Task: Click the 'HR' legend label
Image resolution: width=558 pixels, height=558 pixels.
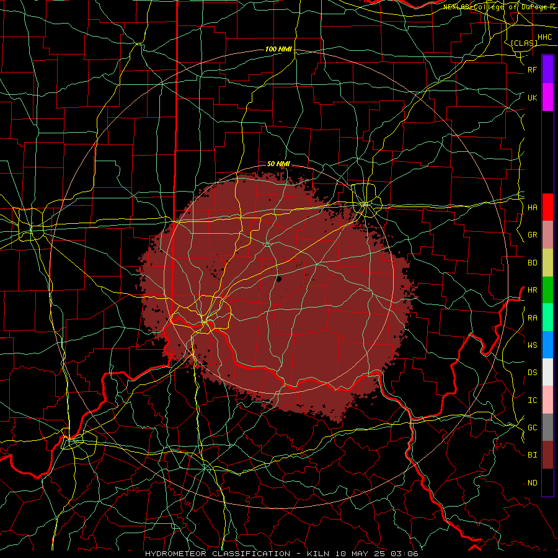Action: tap(533, 290)
